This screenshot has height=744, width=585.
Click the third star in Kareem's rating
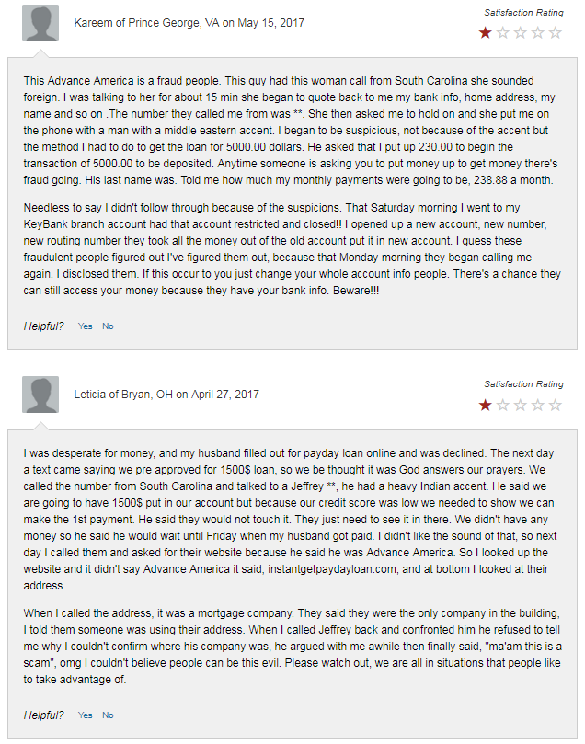[520, 33]
